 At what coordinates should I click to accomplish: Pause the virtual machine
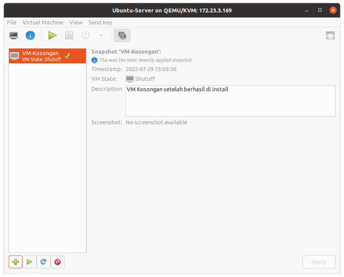[x=69, y=36]
